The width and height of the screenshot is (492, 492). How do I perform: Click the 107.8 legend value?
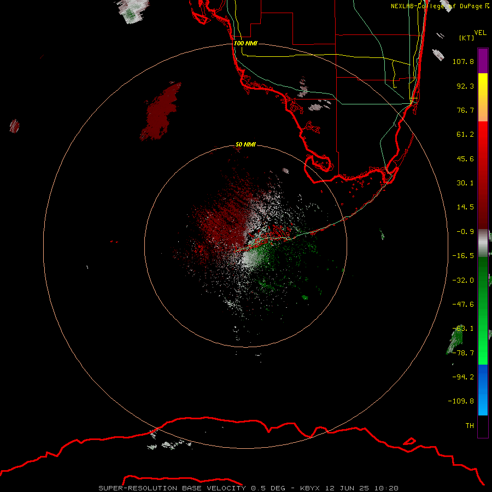tap(463, 61)
